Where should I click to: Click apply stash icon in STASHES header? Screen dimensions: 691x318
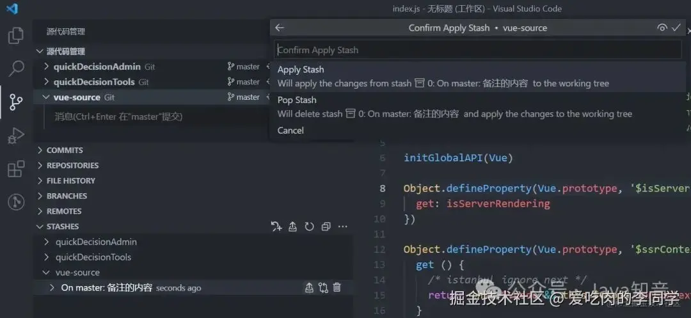[x=292, y=227]
